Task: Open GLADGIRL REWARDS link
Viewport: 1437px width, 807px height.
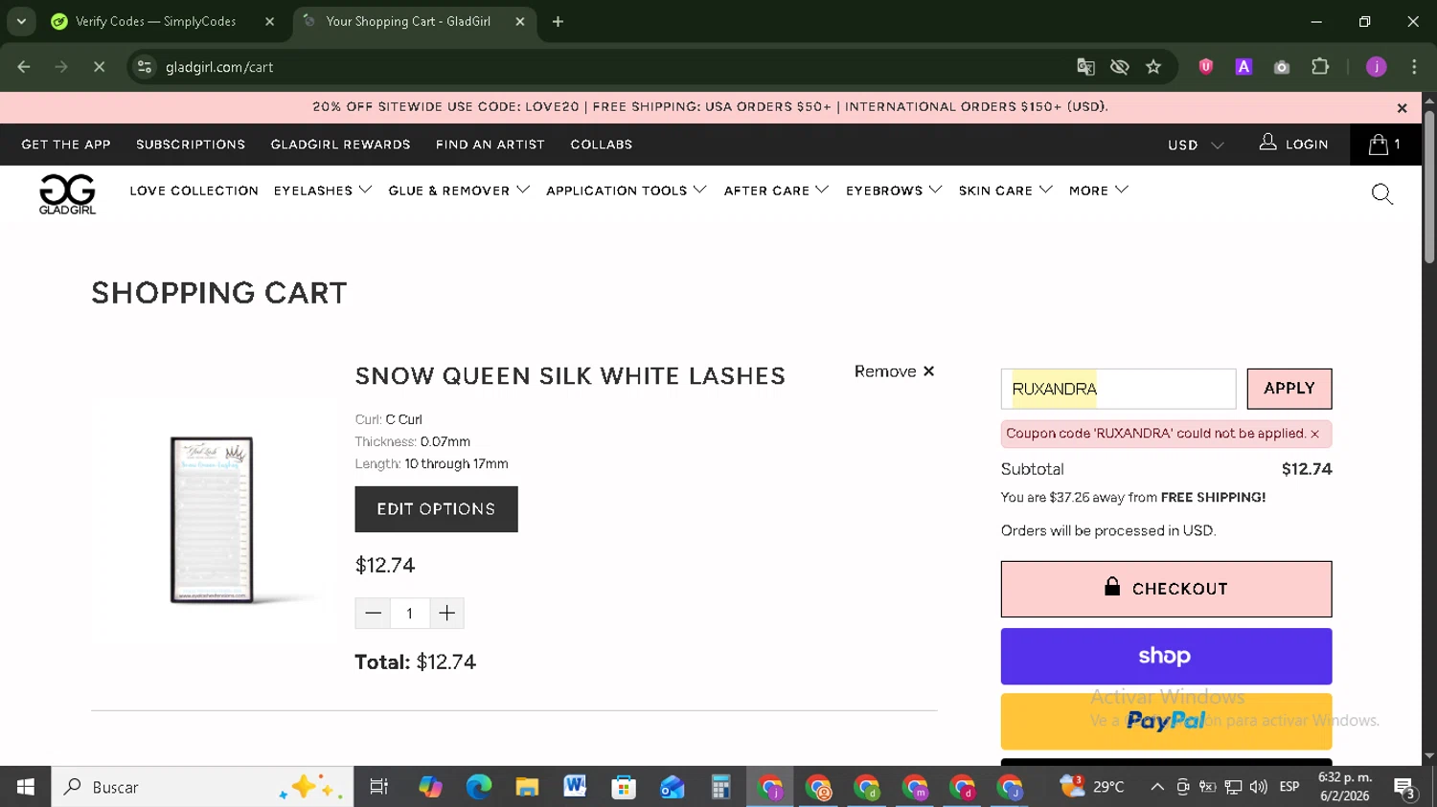Action: pyautogui.click(x=340, y=145)
